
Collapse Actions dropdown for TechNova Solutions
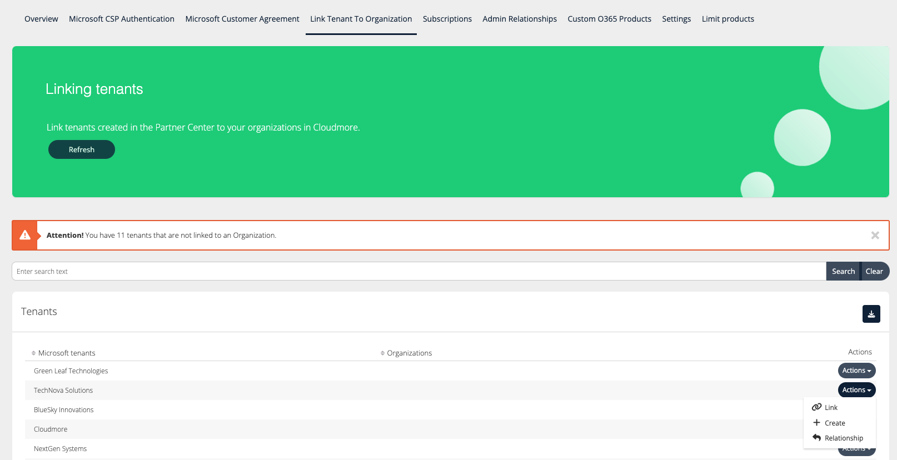pos(856,390)
